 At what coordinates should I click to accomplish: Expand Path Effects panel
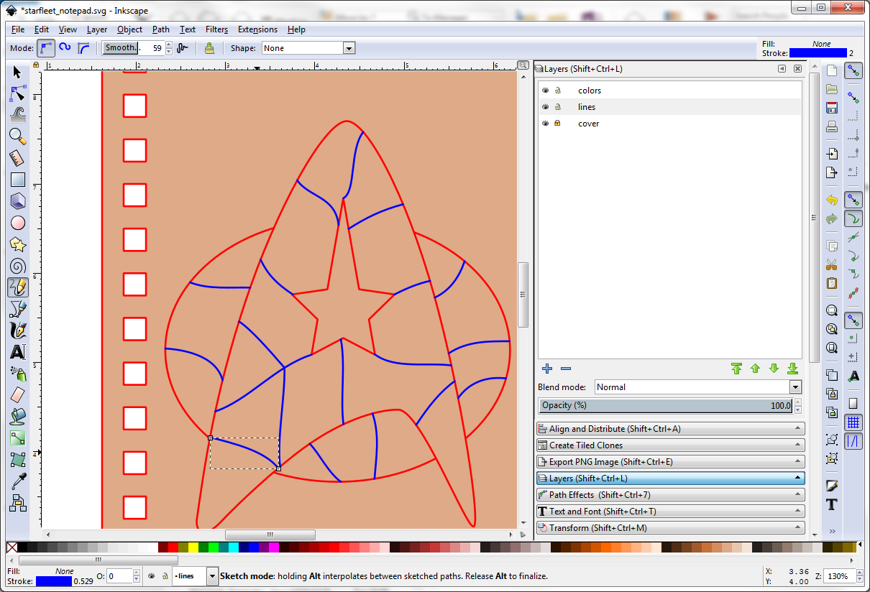pyautogui.click(x=670, y=495)
